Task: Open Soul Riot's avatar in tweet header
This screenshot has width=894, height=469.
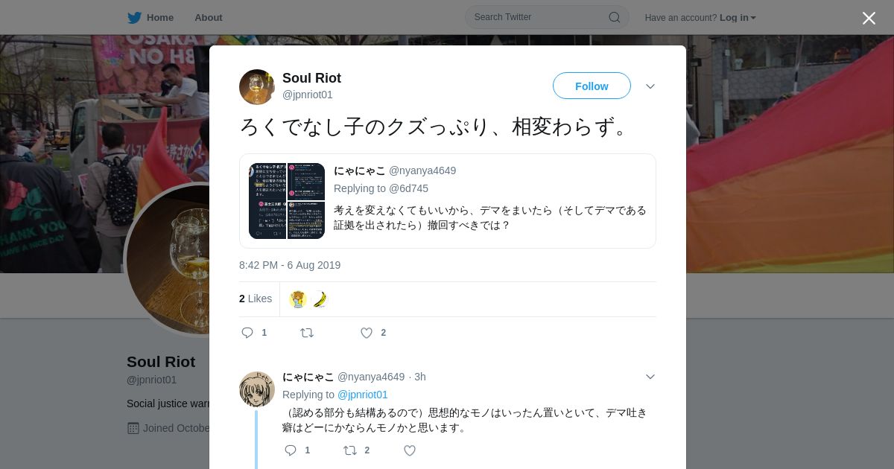Action: [x=257, y=87]
